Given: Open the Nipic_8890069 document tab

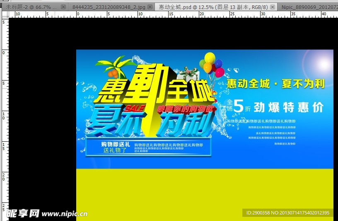Looking at the screenshot, I should [308, 7].
